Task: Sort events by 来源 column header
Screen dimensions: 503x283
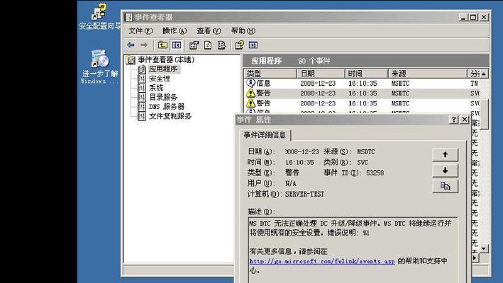Action: (x=428, y=74)
